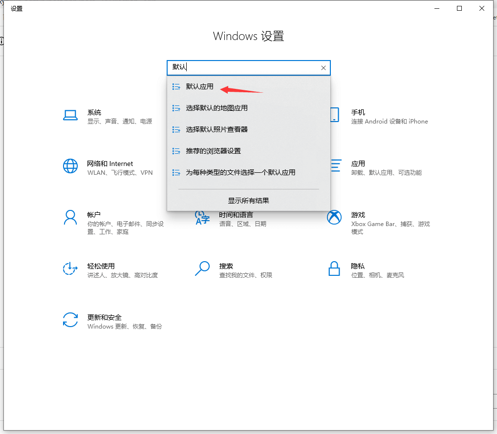Open 系统 category title
This screenshot has height=434, width=497.
coord(94,112)
